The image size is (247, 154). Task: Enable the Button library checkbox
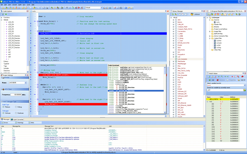(x=176, y=22)
